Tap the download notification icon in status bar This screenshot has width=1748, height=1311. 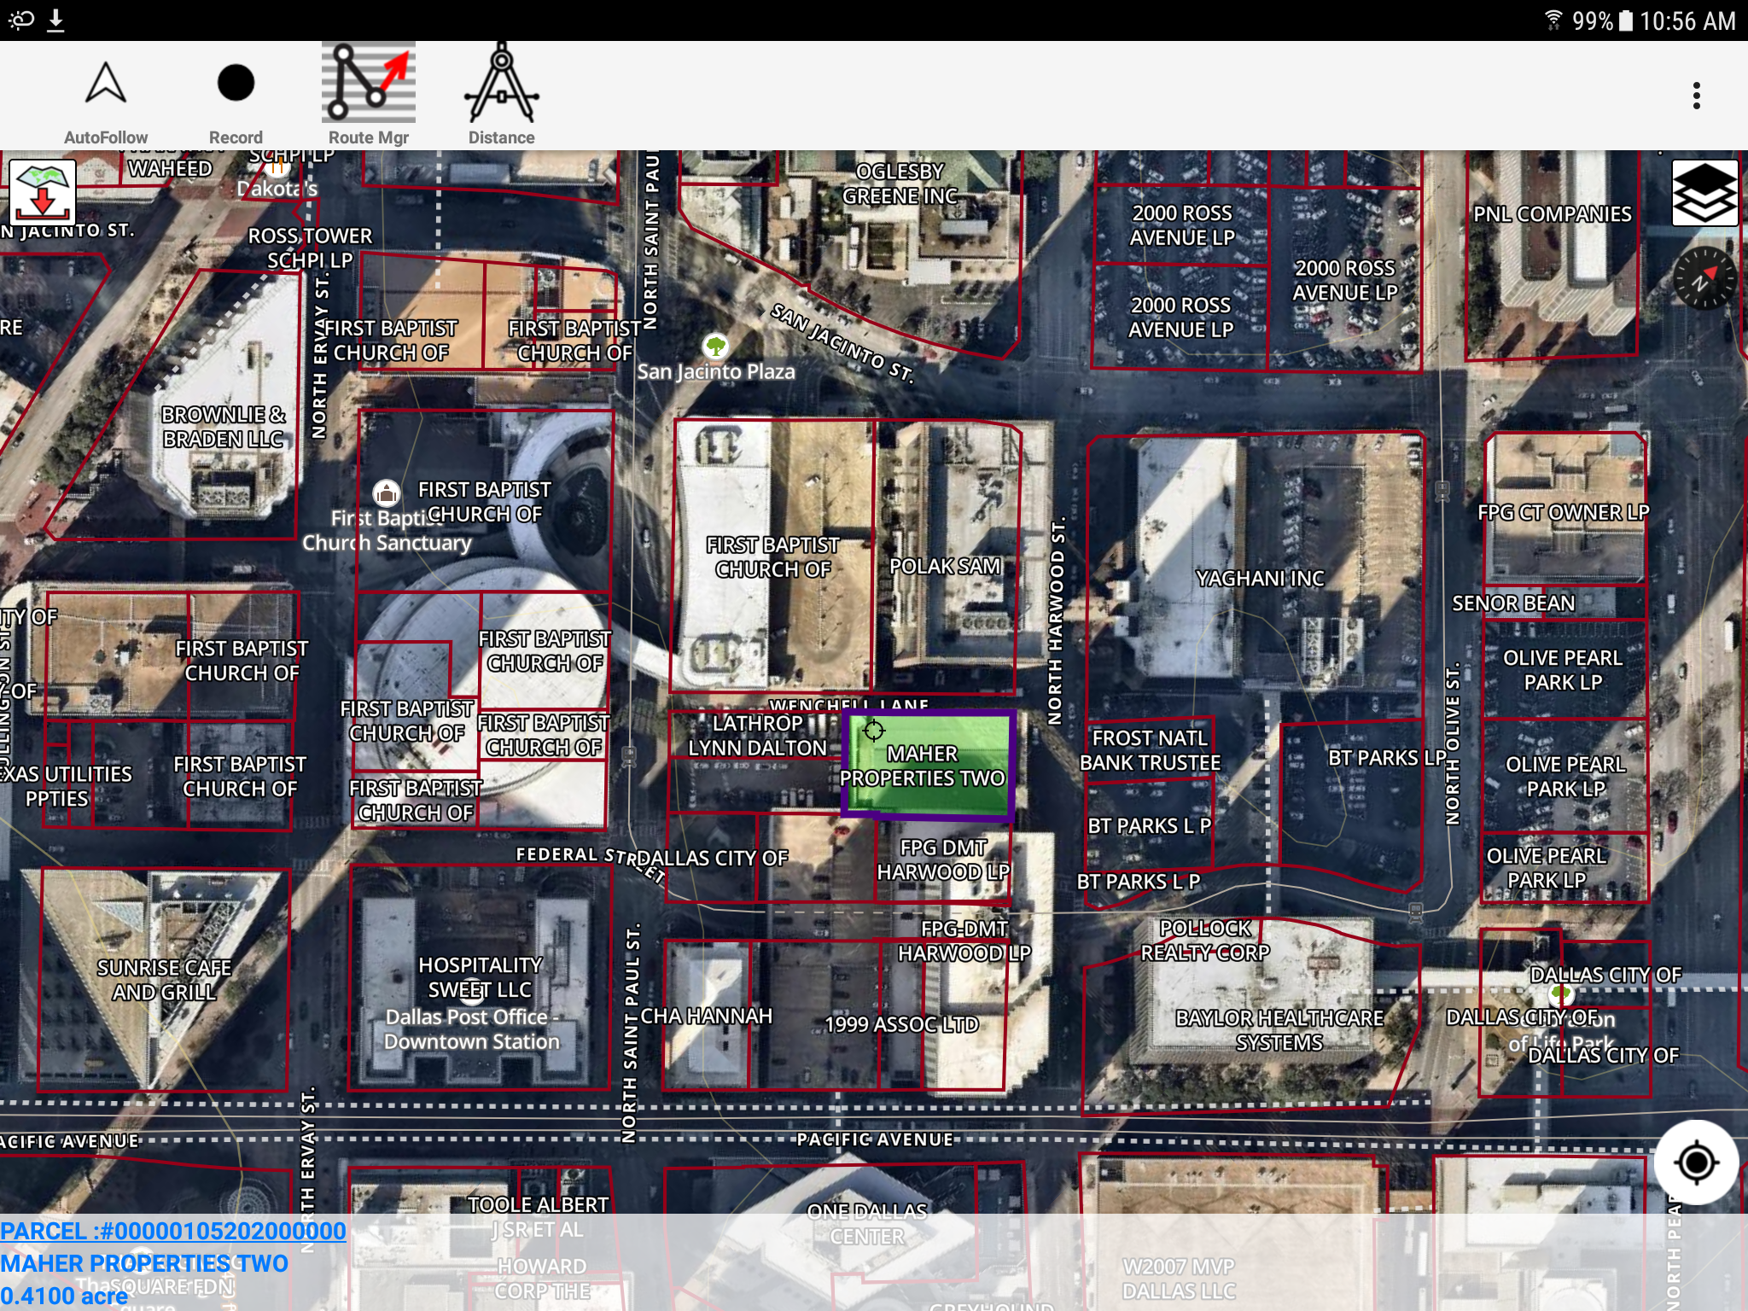55,20
